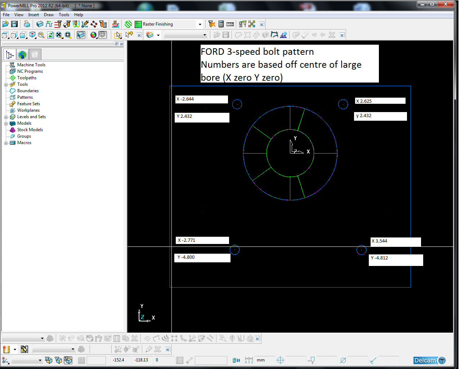The height and width of the screenshot is (369, 461).
Task: Click the Print printer icon
Action: (x=27, y=24)
